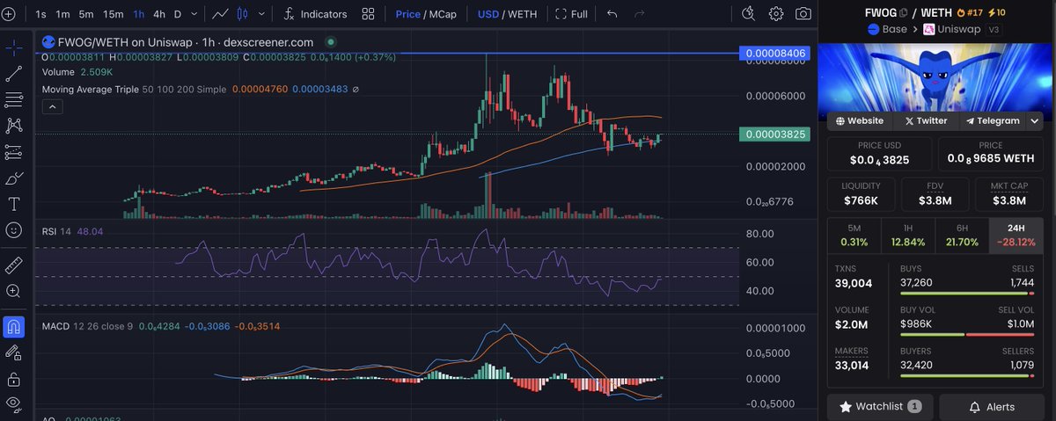Viewport: 1056px width, 421px height.
Task: Open price Alerts
Action: 992,407
